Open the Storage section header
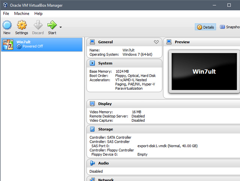This screenshot has height=181, width=240. tap(105, 129)
